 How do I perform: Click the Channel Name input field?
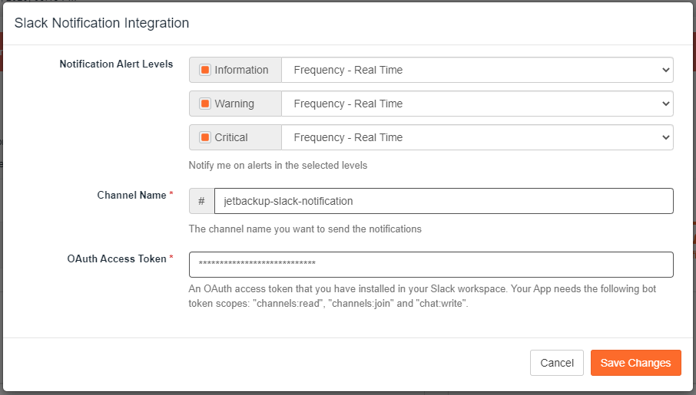coord(444,201)
